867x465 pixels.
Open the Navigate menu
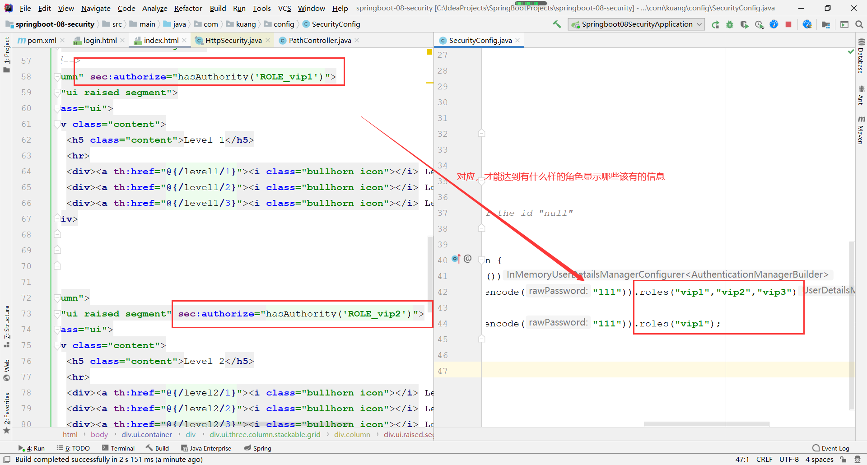[96, 8]
